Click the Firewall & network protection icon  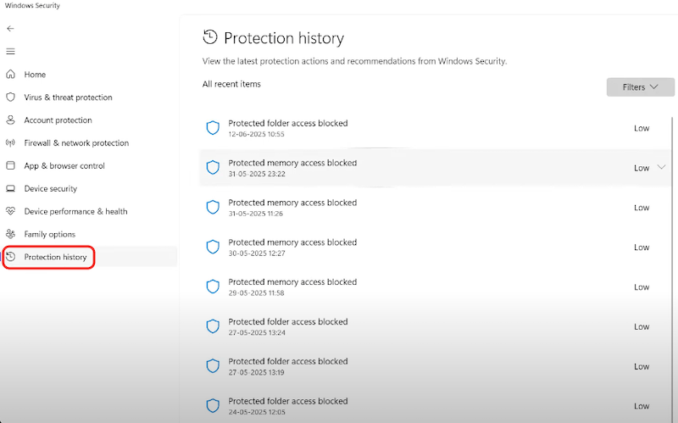point(10,143)
